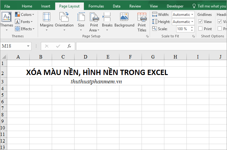
Task: Click the Select All corner triangle
Action: pos(4,57)
